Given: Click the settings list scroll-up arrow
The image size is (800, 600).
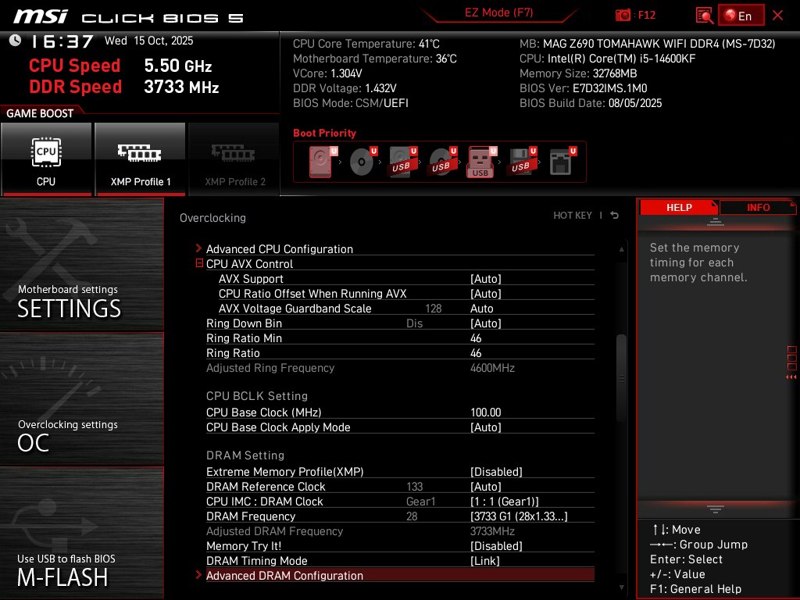Looking at the screenshot, I should [x=621, y=249].
